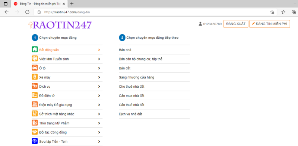
Task: Add page to favorites star icon
Action: (x=272, y=12)
